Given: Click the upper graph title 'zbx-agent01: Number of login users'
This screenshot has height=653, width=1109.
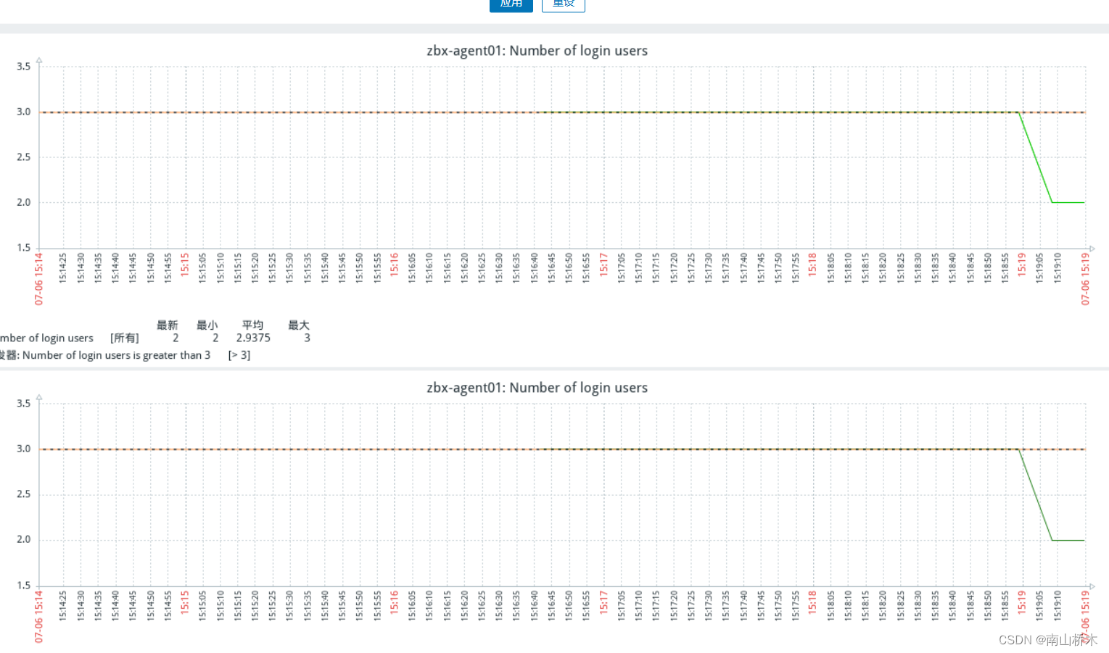Looking at the screenshot, I should click(537, 51).
